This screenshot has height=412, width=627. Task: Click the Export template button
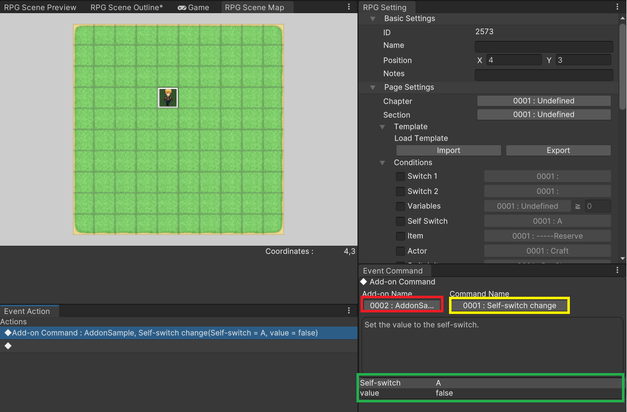pyautogui.click(x=558, y=151)
